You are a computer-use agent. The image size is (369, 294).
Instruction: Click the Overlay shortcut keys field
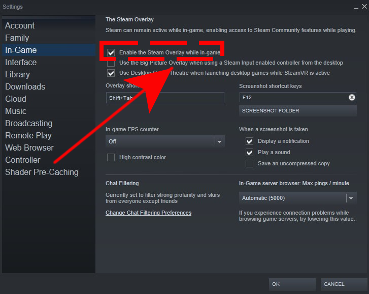coord(165,98)
